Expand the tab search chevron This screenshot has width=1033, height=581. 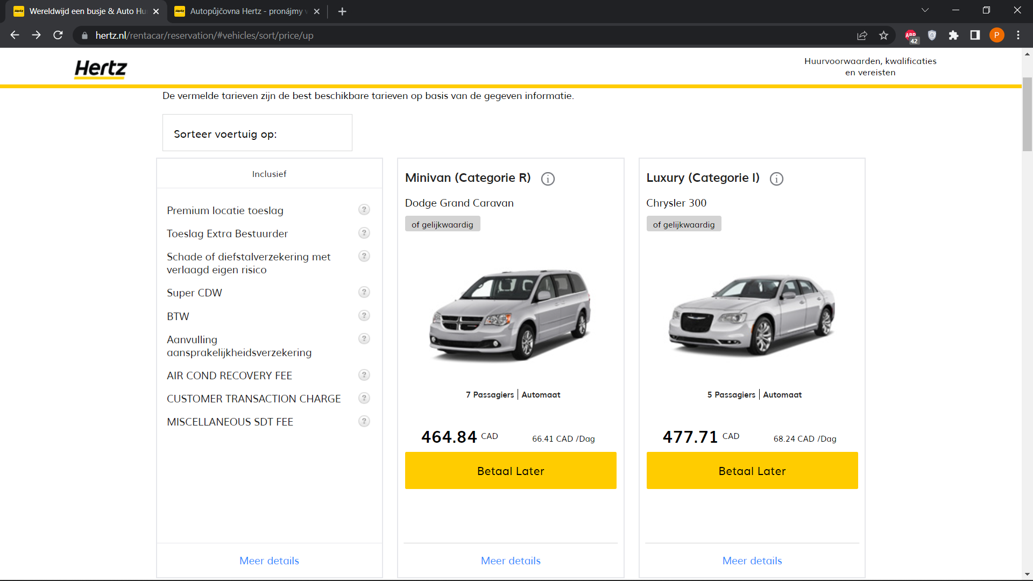[x=925, y=10]
